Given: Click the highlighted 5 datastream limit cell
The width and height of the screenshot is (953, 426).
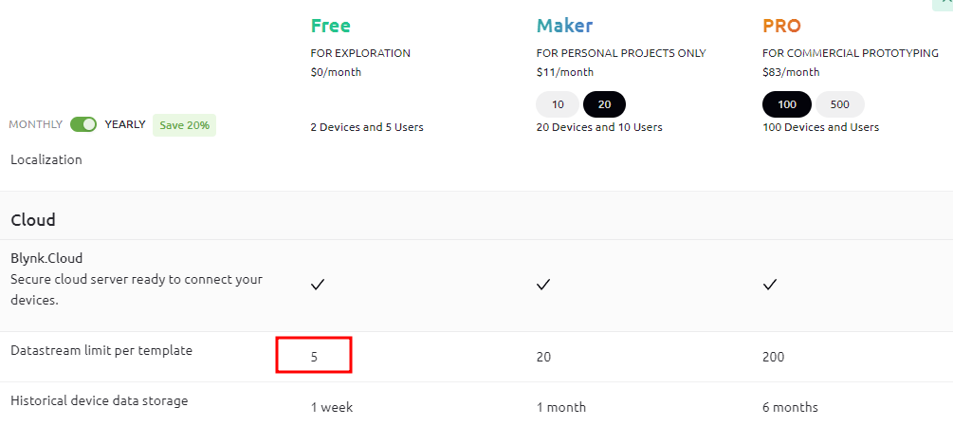Looking at the screenshot, I should click(x=314, y=355).
